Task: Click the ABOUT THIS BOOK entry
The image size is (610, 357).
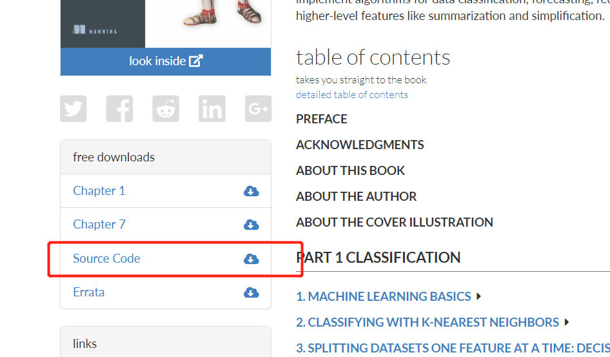Action: [350, 170]
